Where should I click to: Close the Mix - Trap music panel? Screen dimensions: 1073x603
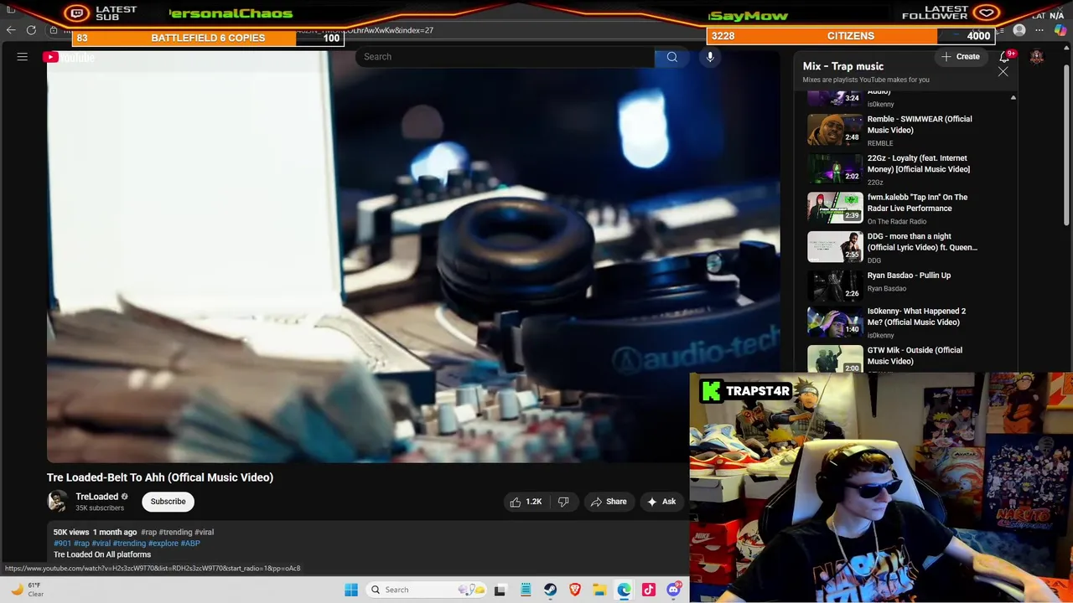tap(1003, 72)
